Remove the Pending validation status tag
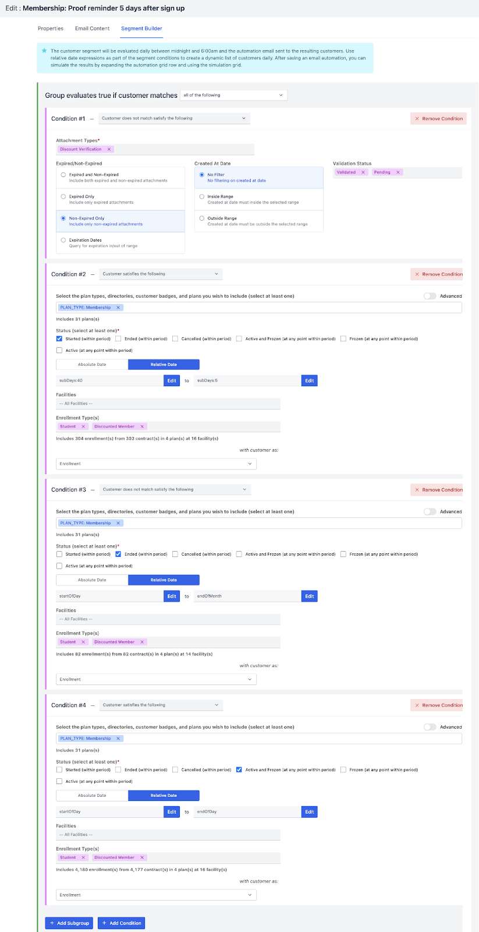 point(398,172)
